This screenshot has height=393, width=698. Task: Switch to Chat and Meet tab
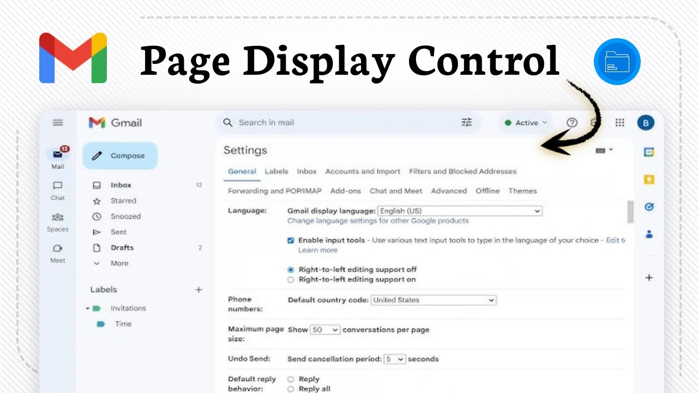click(396, 191)
